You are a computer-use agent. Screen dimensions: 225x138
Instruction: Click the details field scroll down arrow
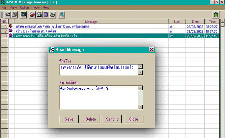click(140, 107)
